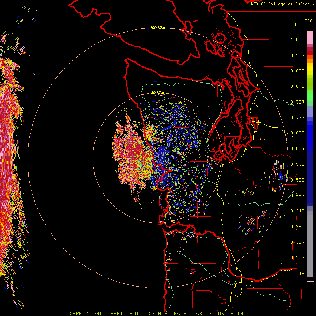Viewport: 316px width, 316px height.
Task: Click the CORRELATION COEFFICIENT caption text
Action: [x=103, y=314]
